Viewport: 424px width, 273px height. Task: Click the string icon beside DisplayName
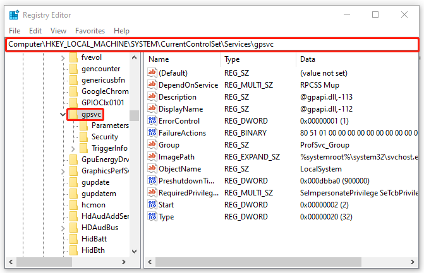(x=152, y=108)
